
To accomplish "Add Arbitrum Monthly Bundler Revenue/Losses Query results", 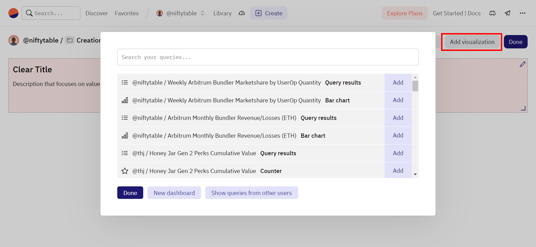I will 398,118.
